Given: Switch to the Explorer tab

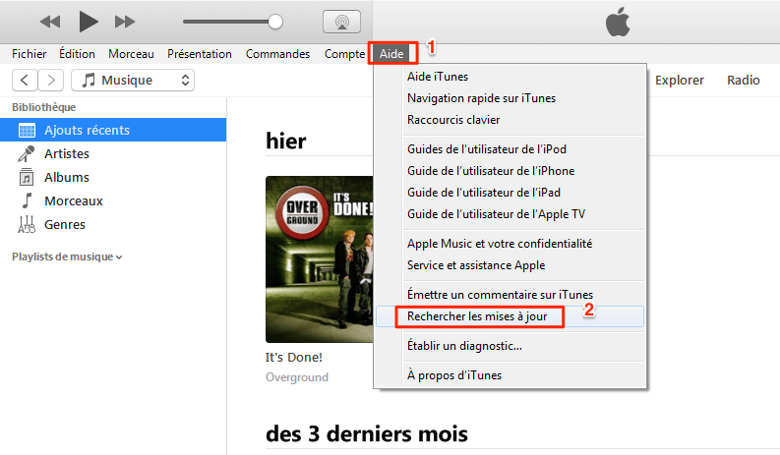Looking at the screenshot, I should click(679, 80).
